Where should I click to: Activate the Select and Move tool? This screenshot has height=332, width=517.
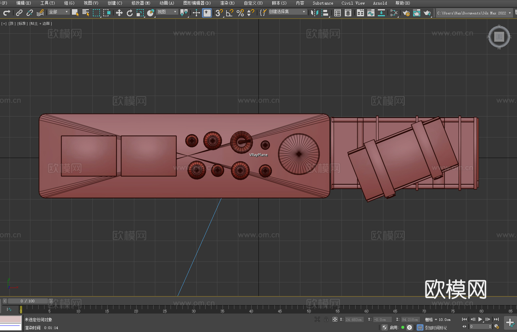click(x=119, y=13)
